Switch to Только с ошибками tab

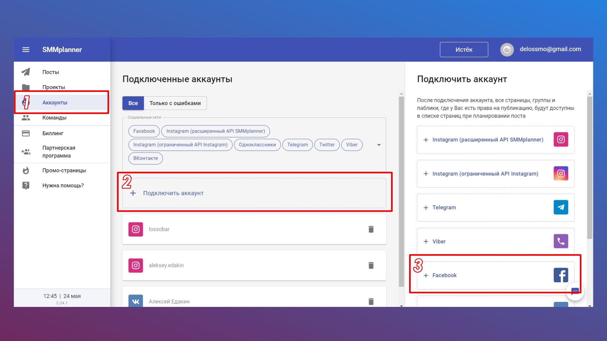(175, 103)
